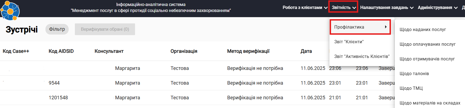Click the Метод верифікації column header
Image resolution: width=465 pixels, height=108 pixels.
tap(248, 51)
